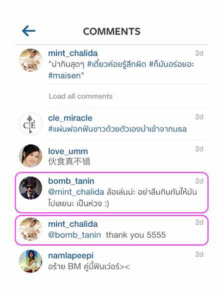The image size is (223, 299).
Task: Open the @bomb_tanin mention in the reply
Action: [75, 235]
